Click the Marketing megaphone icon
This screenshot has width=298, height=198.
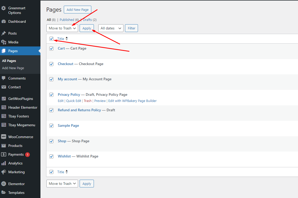[x=4, y=172]
